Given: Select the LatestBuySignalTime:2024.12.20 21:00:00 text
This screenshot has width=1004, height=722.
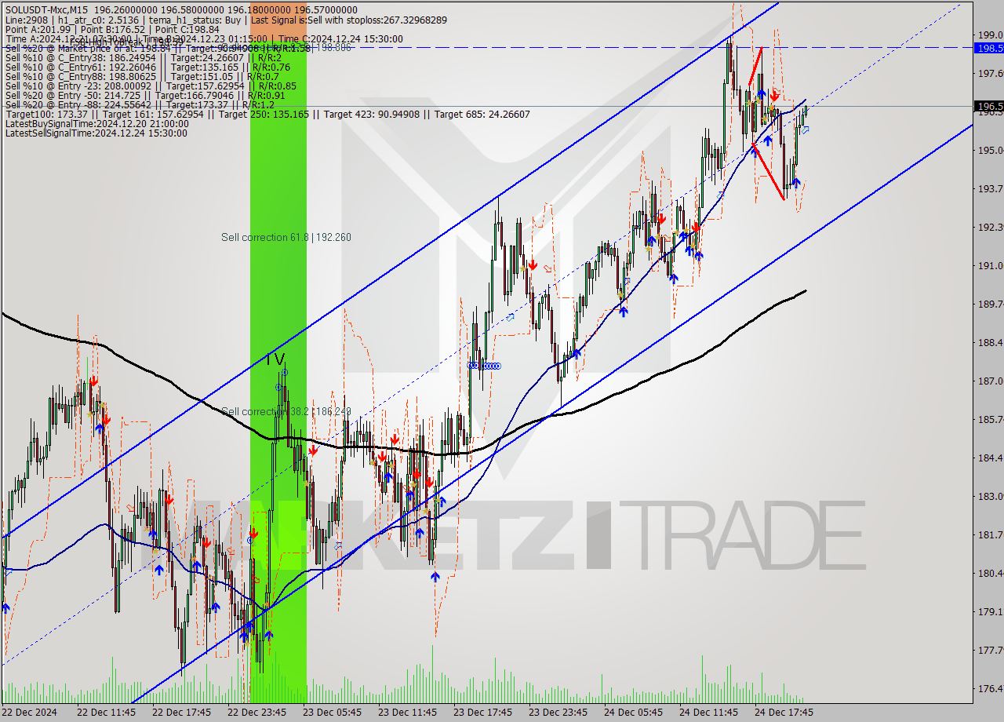Looking at the screenshot, I should (x=96, y=124).
